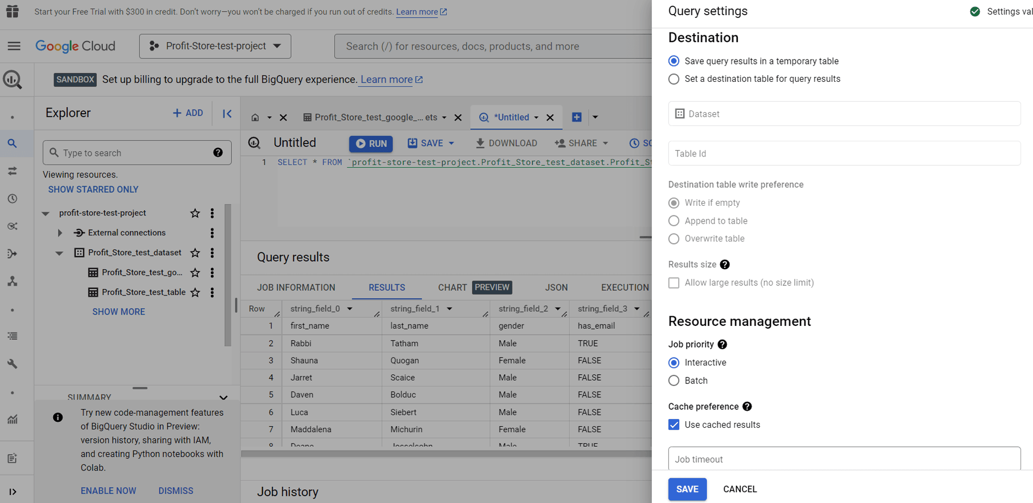Select Set a destination table option
Screen dimensions: 1033x503
[x=674, y=79]
